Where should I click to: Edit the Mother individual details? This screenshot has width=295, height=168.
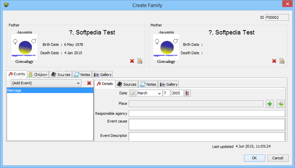tap(282, 61)
